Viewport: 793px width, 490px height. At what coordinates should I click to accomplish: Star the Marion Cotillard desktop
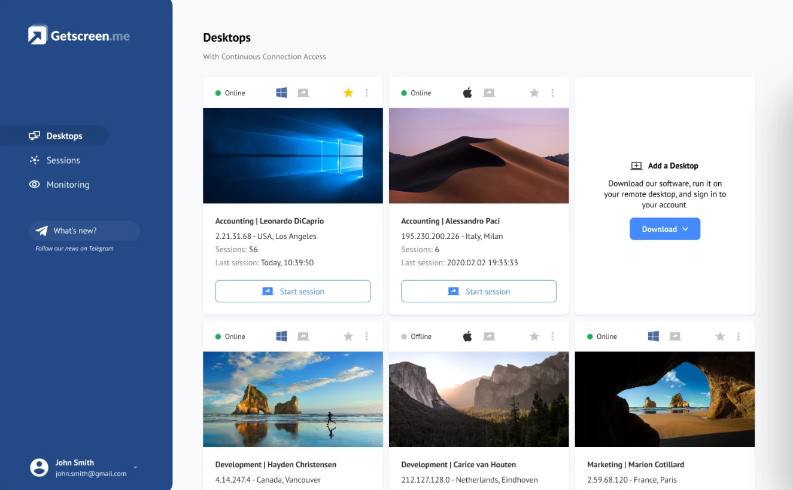[x=720, y=336]
